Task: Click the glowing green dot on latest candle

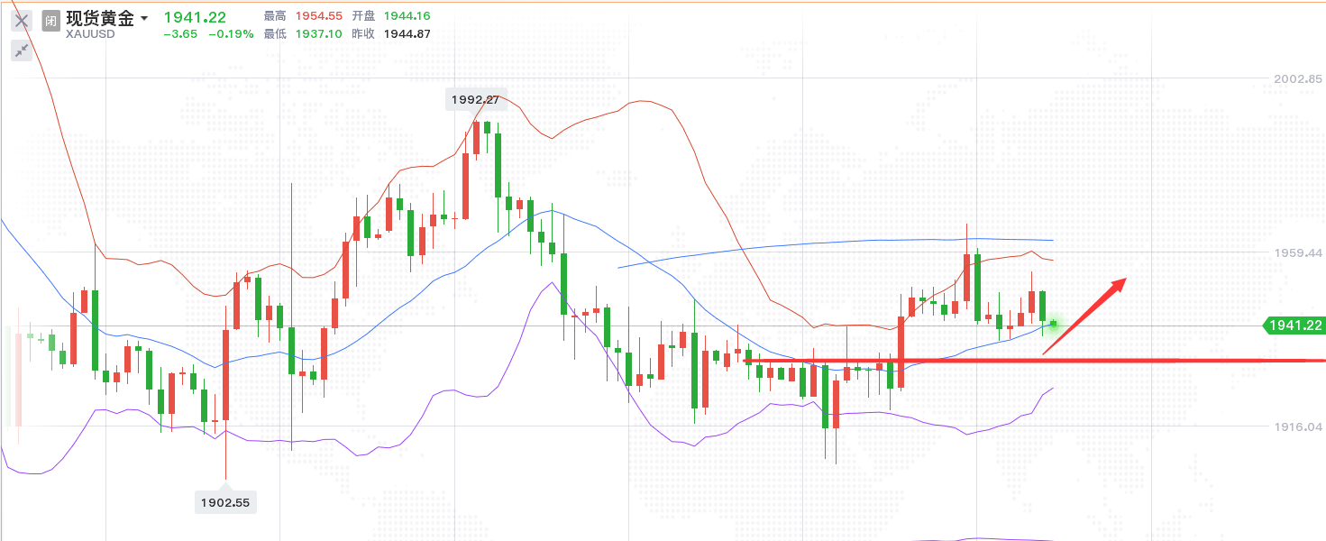Action: pos(1053,323)
